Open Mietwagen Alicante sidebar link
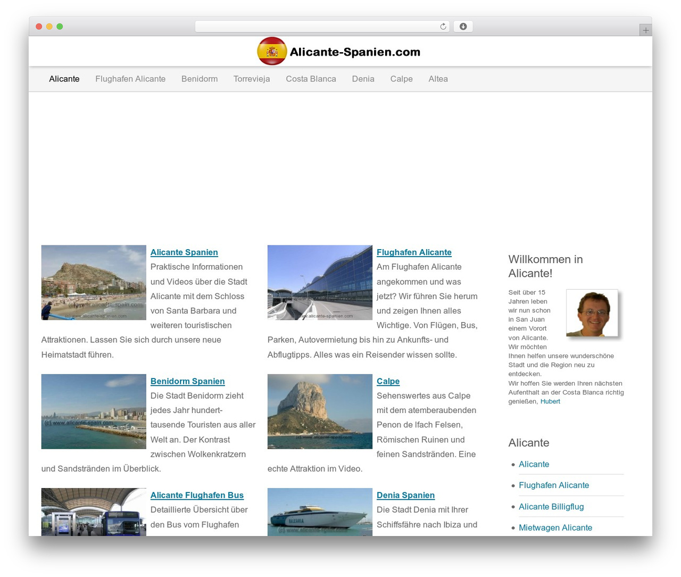This screenshot has height=577, width=681. click(x=555, y=527)
